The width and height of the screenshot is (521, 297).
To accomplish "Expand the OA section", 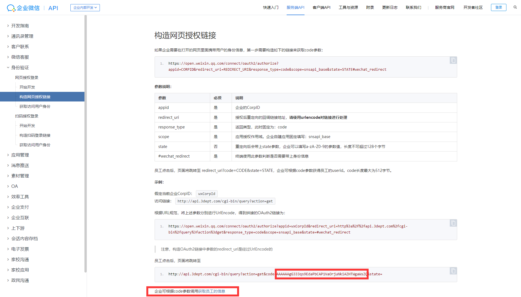I will (x=14, y=186).
